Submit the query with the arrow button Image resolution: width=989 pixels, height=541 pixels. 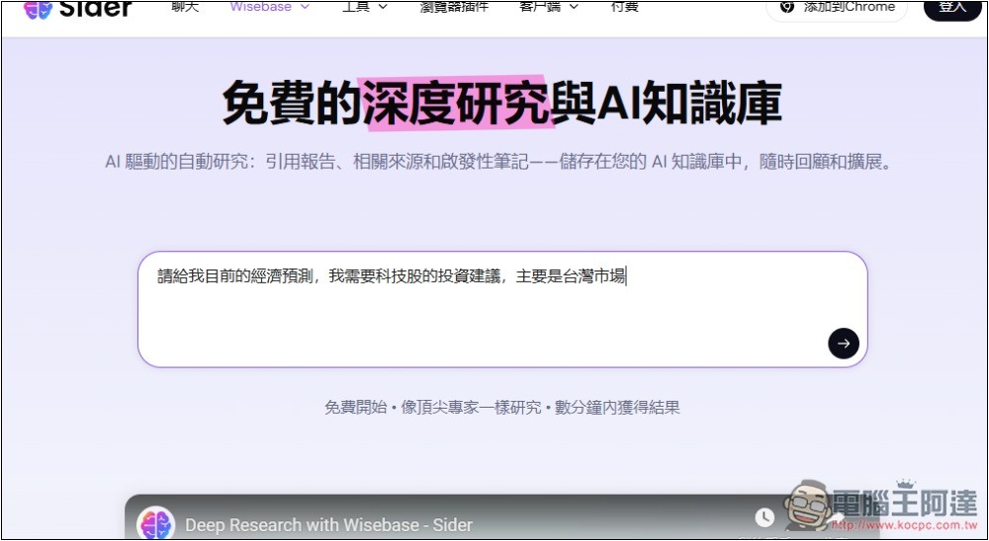843,344
